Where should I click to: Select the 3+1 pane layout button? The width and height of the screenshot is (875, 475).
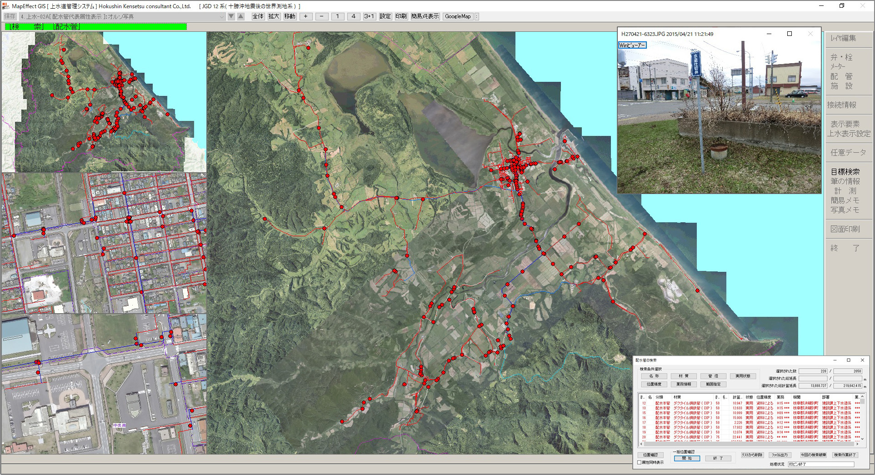[369, 16]
